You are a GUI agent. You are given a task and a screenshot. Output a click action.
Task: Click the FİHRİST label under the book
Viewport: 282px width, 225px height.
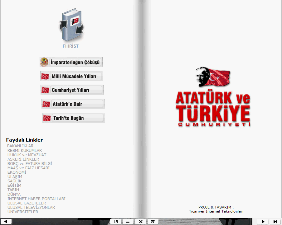71,46
